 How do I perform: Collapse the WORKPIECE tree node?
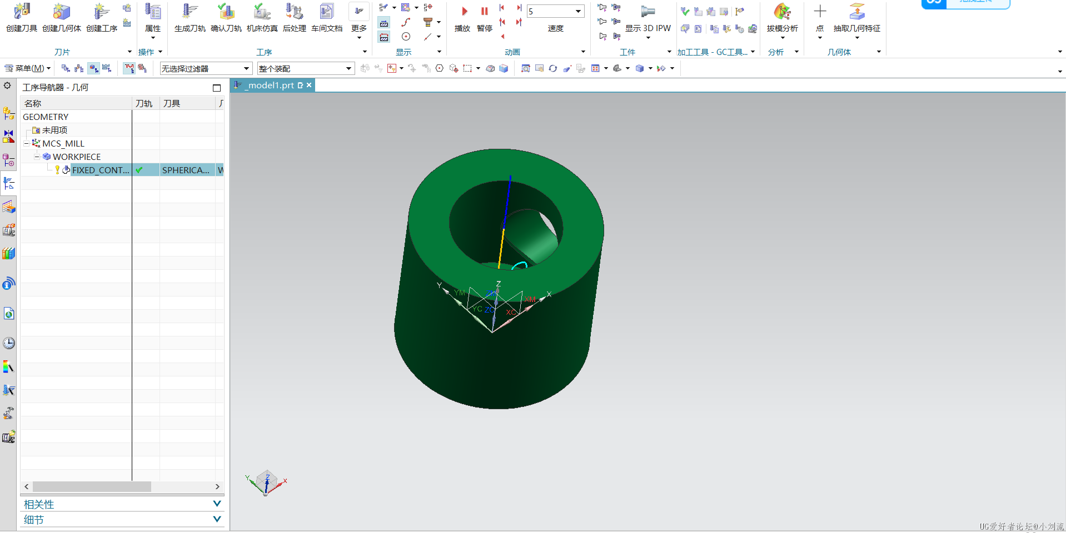37,157
